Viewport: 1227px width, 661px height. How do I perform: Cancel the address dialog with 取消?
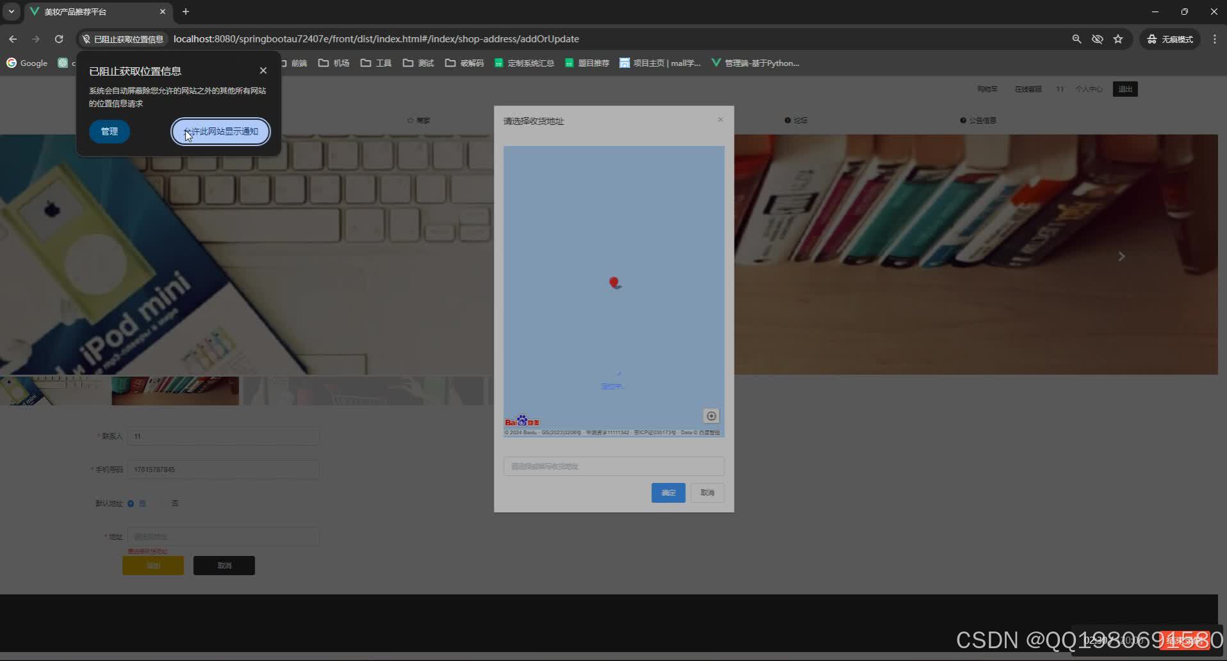point(707,493)
